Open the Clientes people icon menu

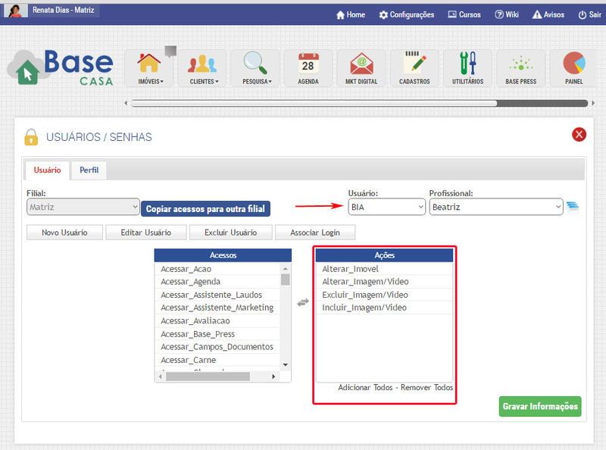(203, 67)
